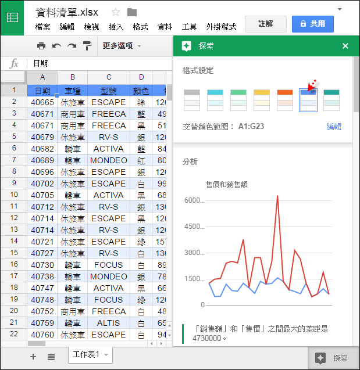Add a new sheet with plus icon
The height and width of the screenshot is (370, 360).
coord(33,357)
